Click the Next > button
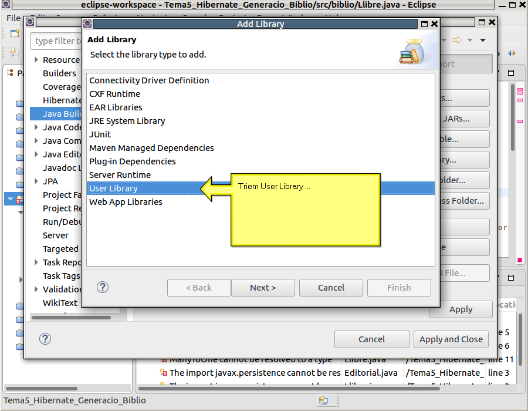The width and height of the screenshot is (528, 411). pyautogui.click(x=263, y=288)
